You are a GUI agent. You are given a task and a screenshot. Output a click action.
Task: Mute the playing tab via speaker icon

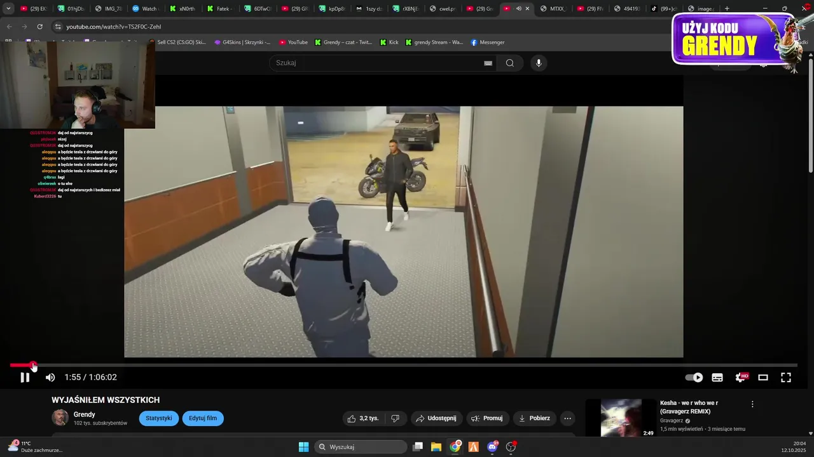pyautogui.click(x=518, y=9)
